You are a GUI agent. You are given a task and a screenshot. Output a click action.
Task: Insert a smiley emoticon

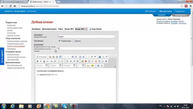[x=96, y=61]
